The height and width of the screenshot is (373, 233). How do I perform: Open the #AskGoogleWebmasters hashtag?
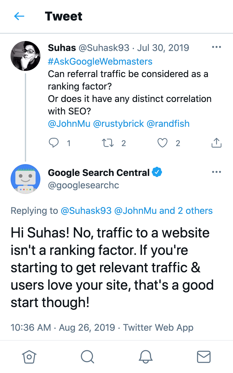[x=100, y=61]
